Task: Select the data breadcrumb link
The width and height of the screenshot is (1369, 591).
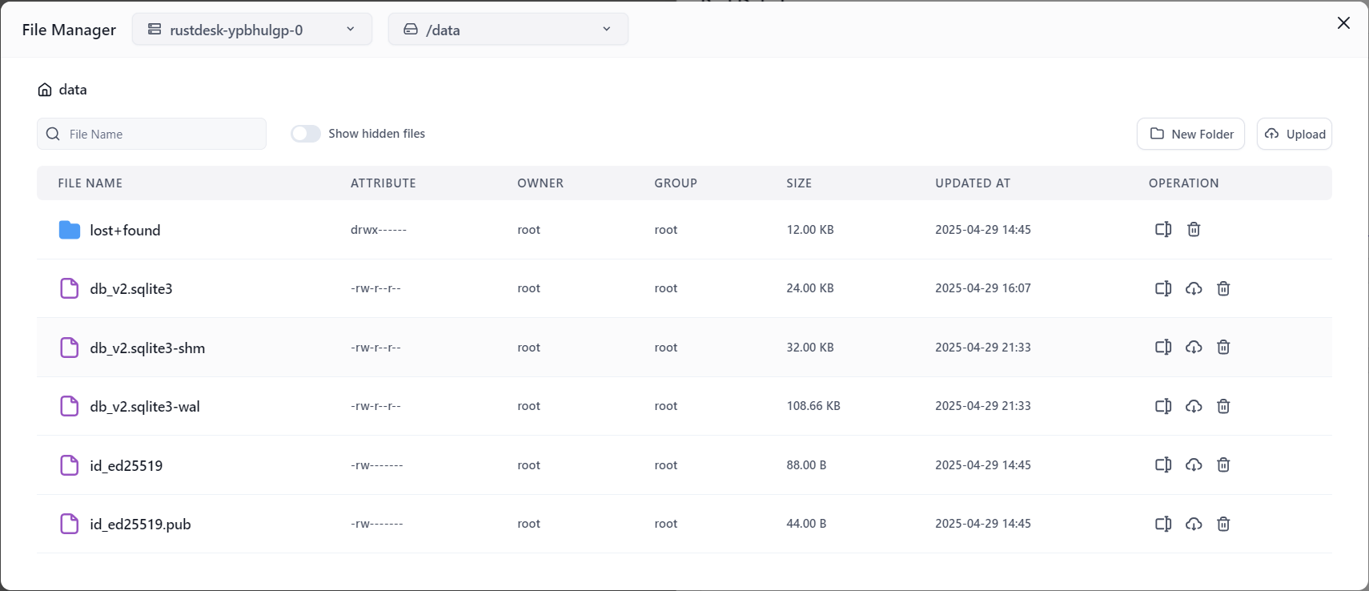Action: (73, 90)
